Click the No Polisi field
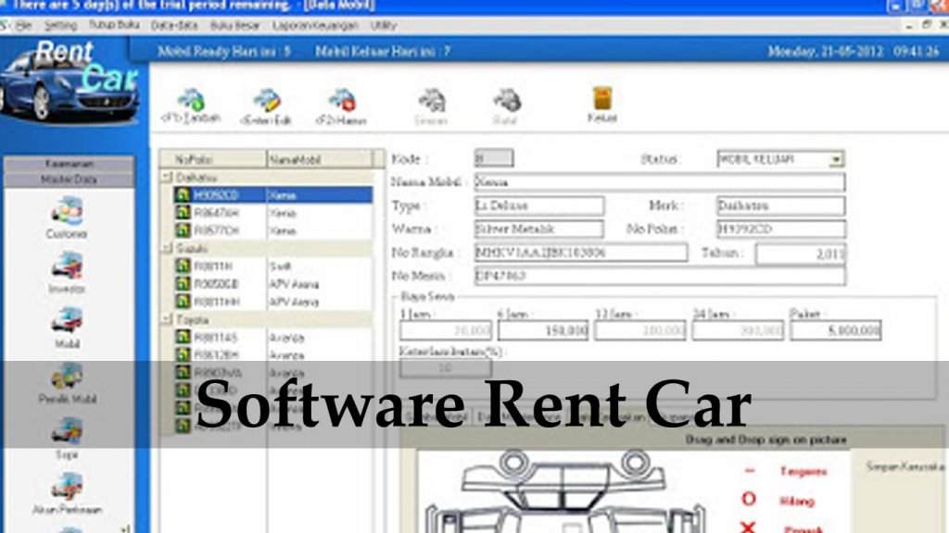Viewport: 949px width, 533px height. pos(780,229)
